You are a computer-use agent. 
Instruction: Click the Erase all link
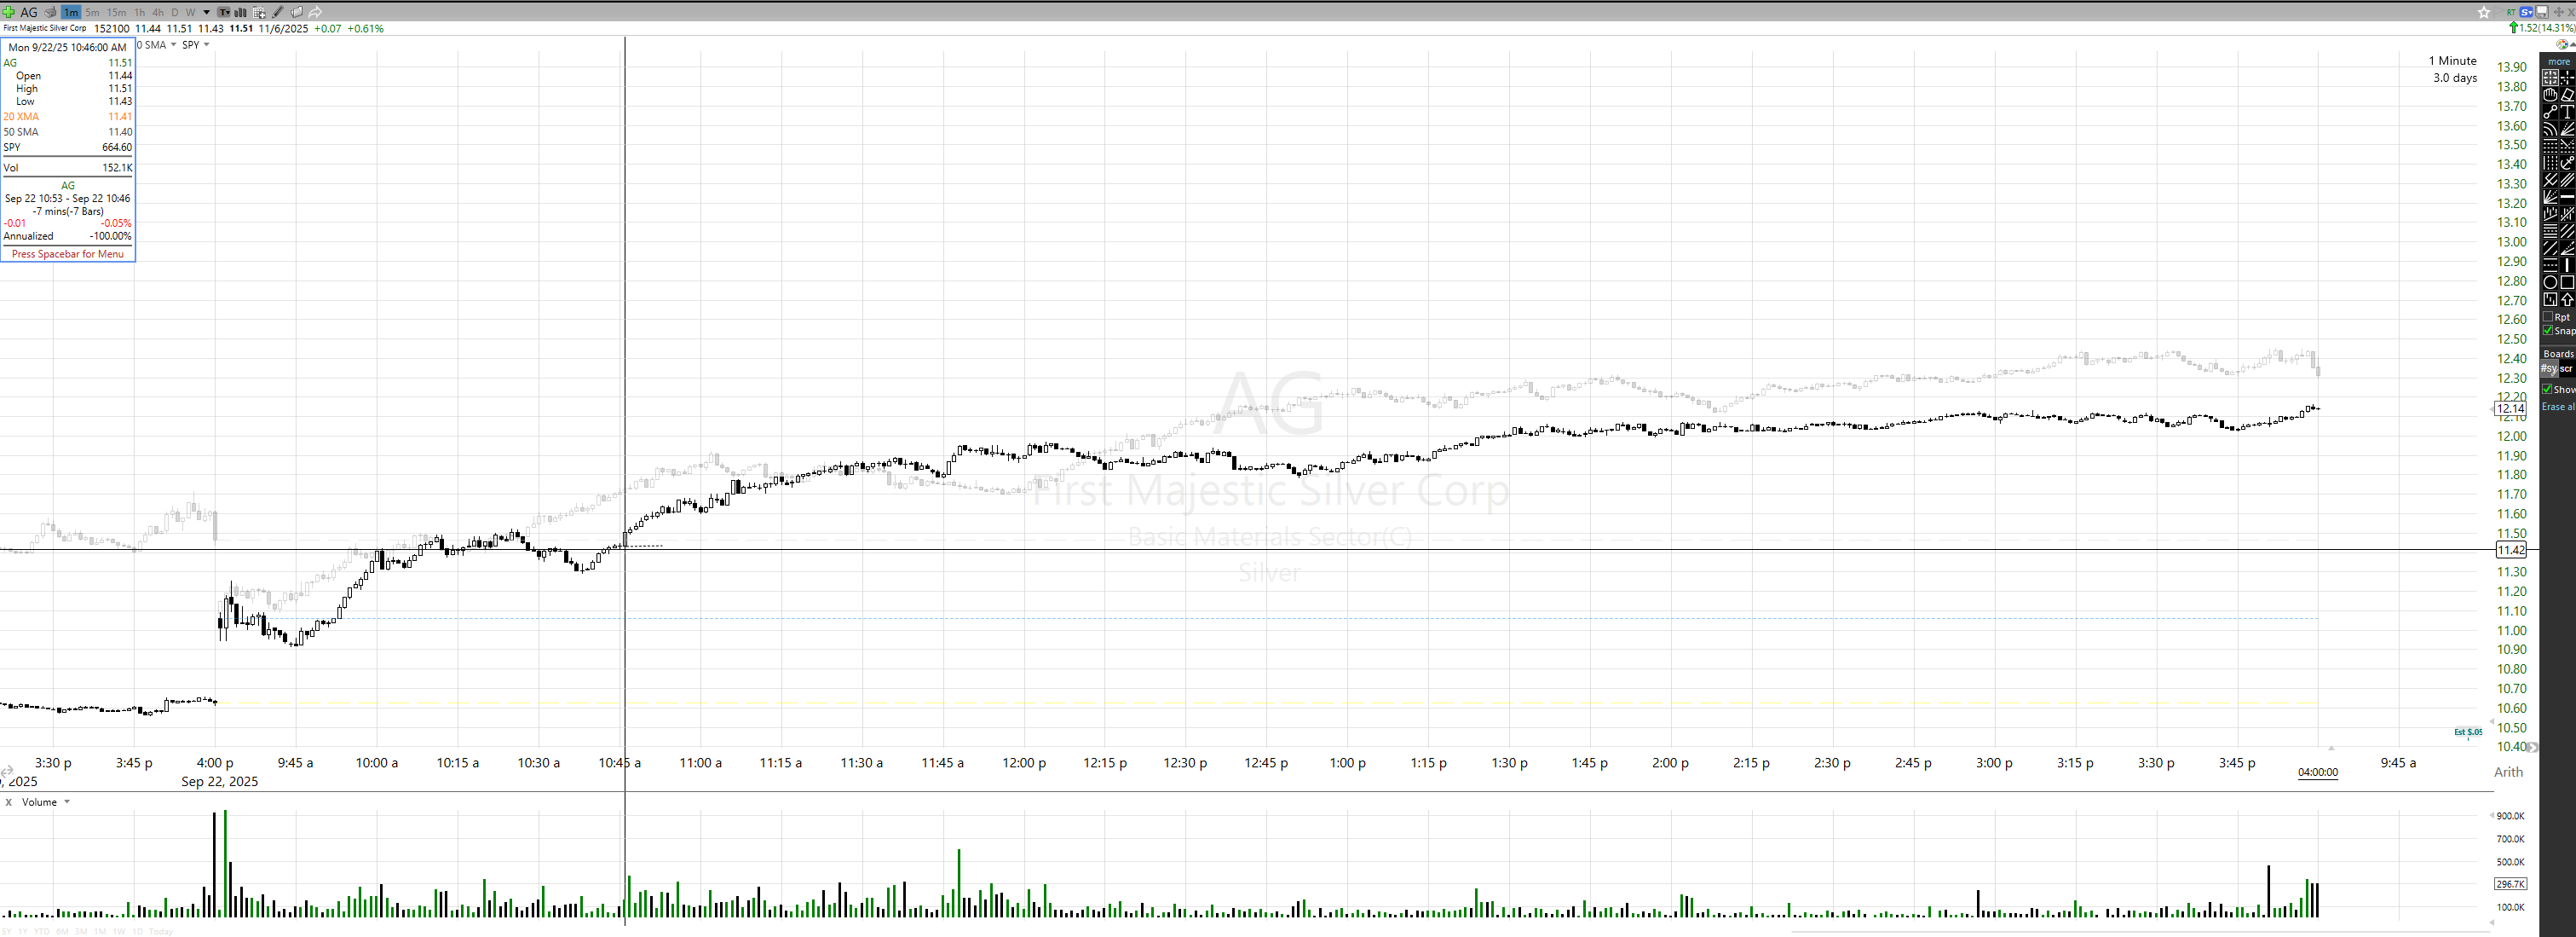click(x=2558, y=407)
